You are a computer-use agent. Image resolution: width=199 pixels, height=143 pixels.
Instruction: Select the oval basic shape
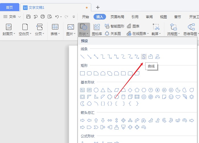(x=96, y=90)
